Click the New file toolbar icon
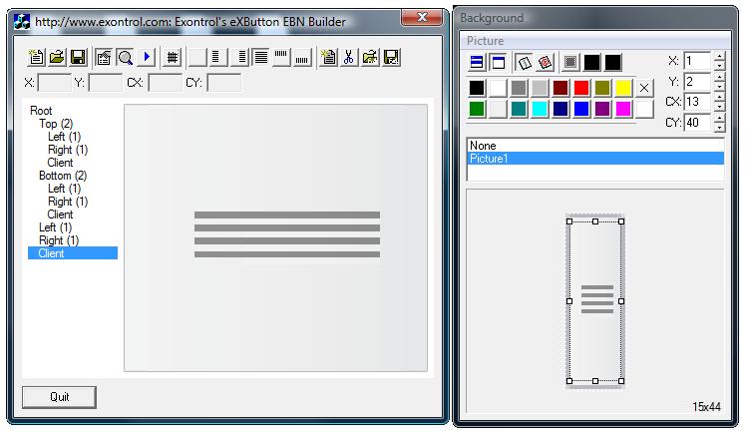 coord(36,58)
